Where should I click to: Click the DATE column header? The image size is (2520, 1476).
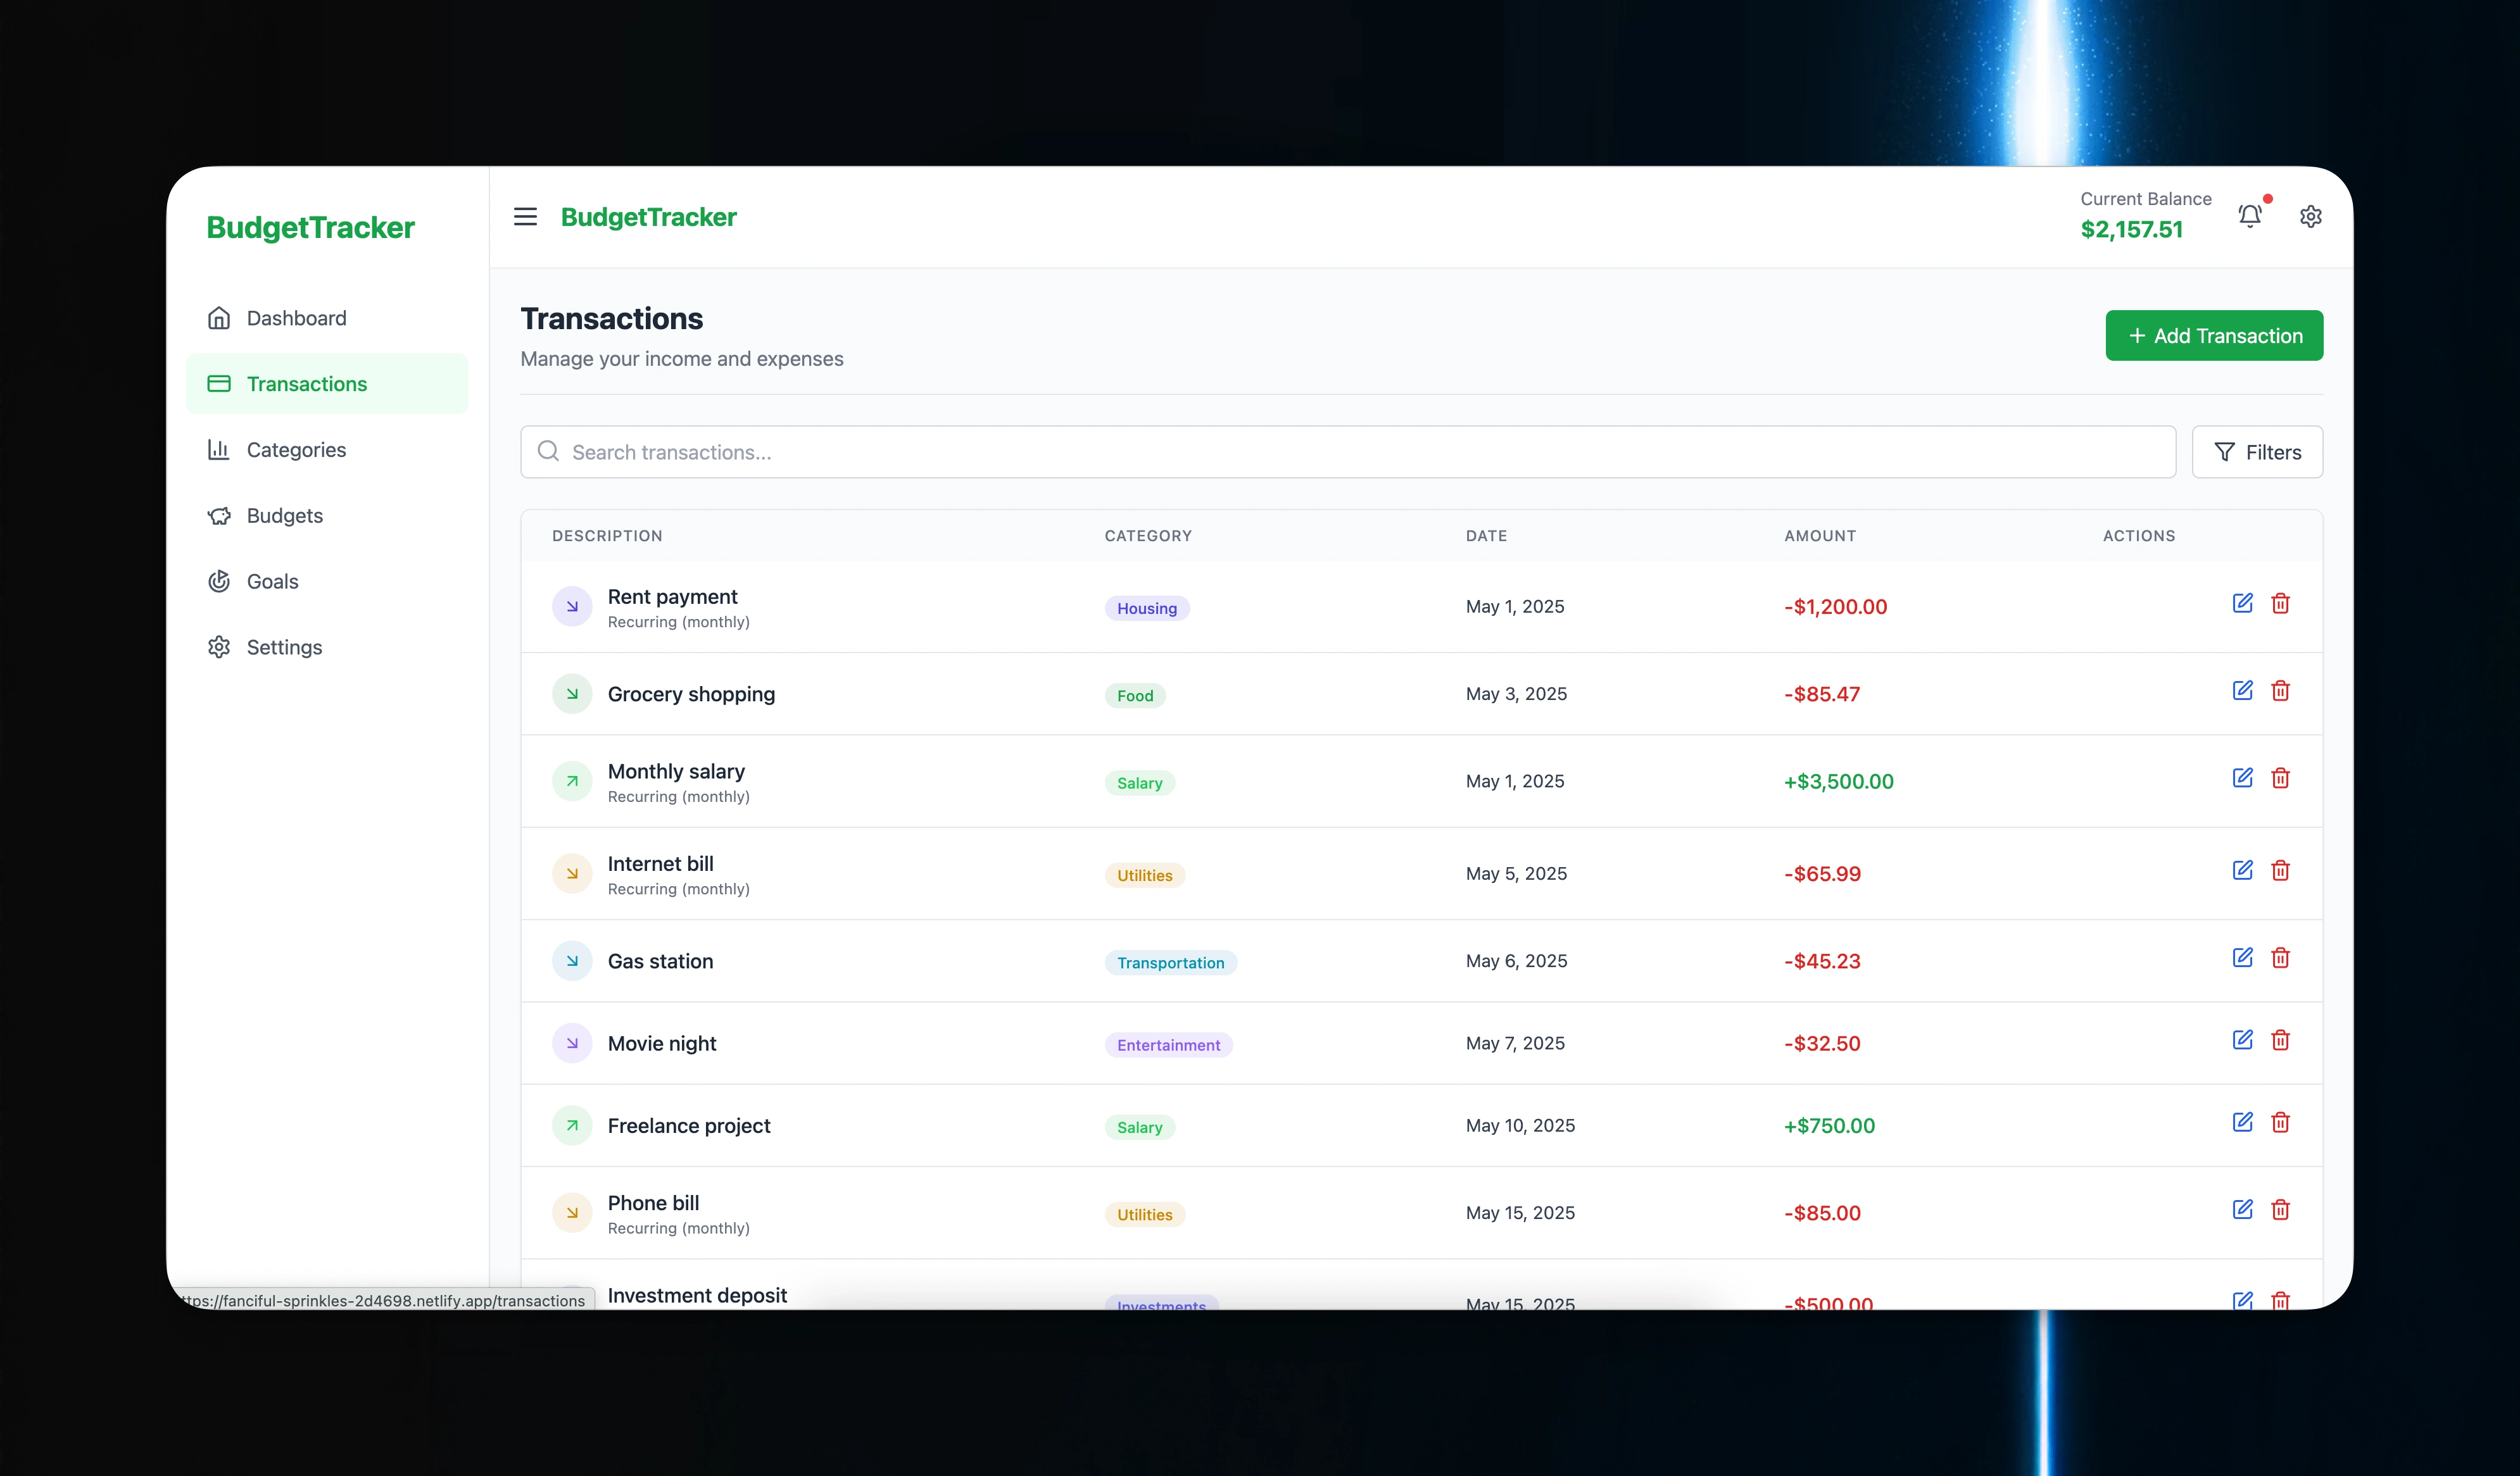(x=1486, y=535)
